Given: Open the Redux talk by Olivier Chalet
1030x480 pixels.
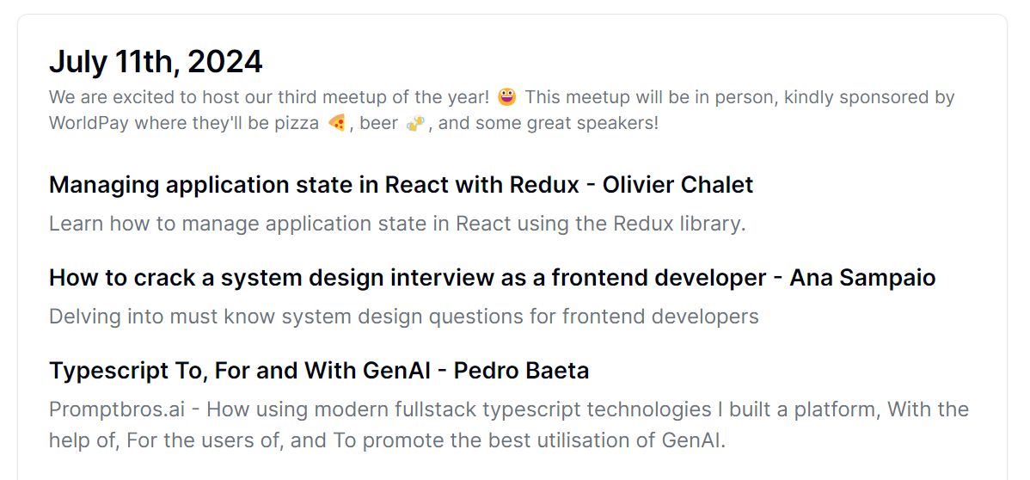Looking at the screenshot, I should (x=401, y=185).
